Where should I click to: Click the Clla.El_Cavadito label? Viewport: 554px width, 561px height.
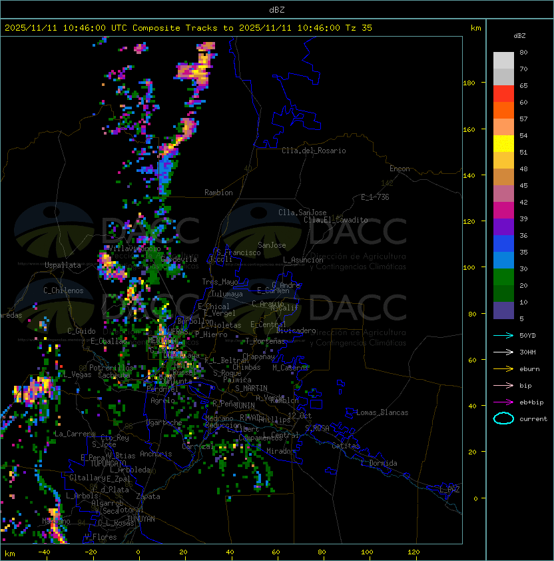pyautogui.click(x=336, y=220)
